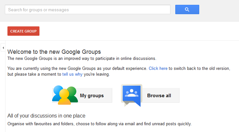Viewport: 239px width, 132px height.
Task: Select the 'My groups' button label
Action: [92, 96]
